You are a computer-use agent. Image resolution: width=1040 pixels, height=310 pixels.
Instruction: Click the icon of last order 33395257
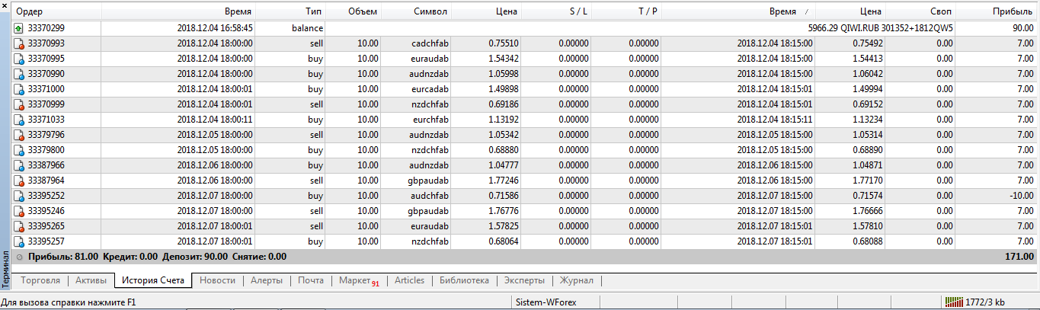(19, 241)
